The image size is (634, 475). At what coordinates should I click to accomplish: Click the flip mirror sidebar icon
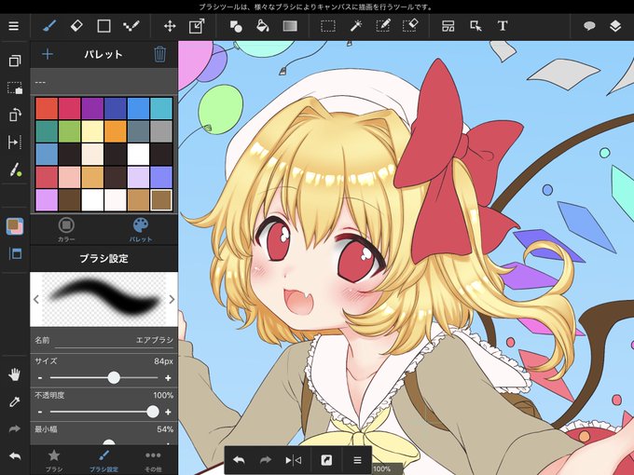pos(15,142)
